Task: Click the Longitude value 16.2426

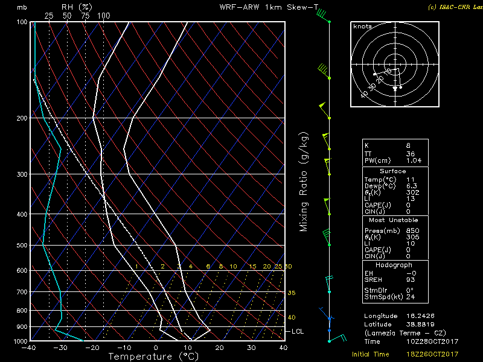Action: click(x=420, y=316)
